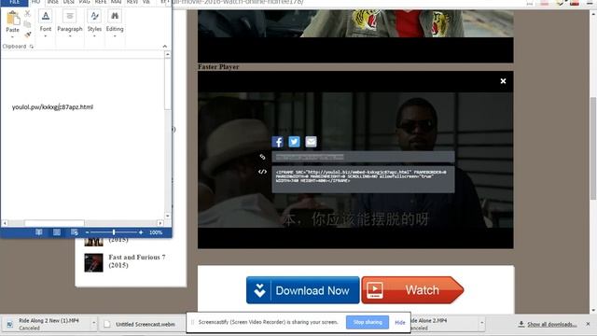Viewport: 597px width, 336px height.
Task: Open the Font group icon
Action: [46, 16]
